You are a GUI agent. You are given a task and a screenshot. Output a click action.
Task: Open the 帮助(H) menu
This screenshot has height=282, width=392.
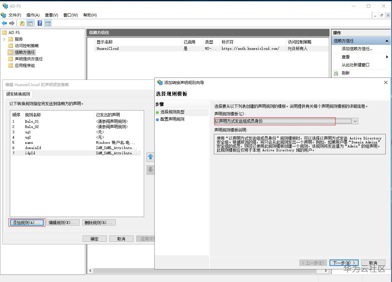tap(90, 15)
